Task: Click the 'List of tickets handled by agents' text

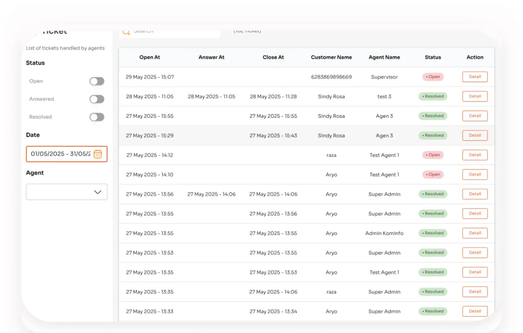Action: click(65, 48)
